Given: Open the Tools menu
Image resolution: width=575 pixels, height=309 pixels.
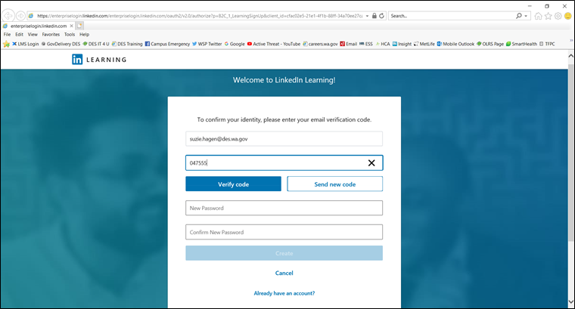Looking at the screenshot, I should coord(70,35).
